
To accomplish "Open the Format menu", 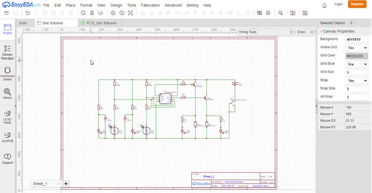I will click(x=86, y=5).
